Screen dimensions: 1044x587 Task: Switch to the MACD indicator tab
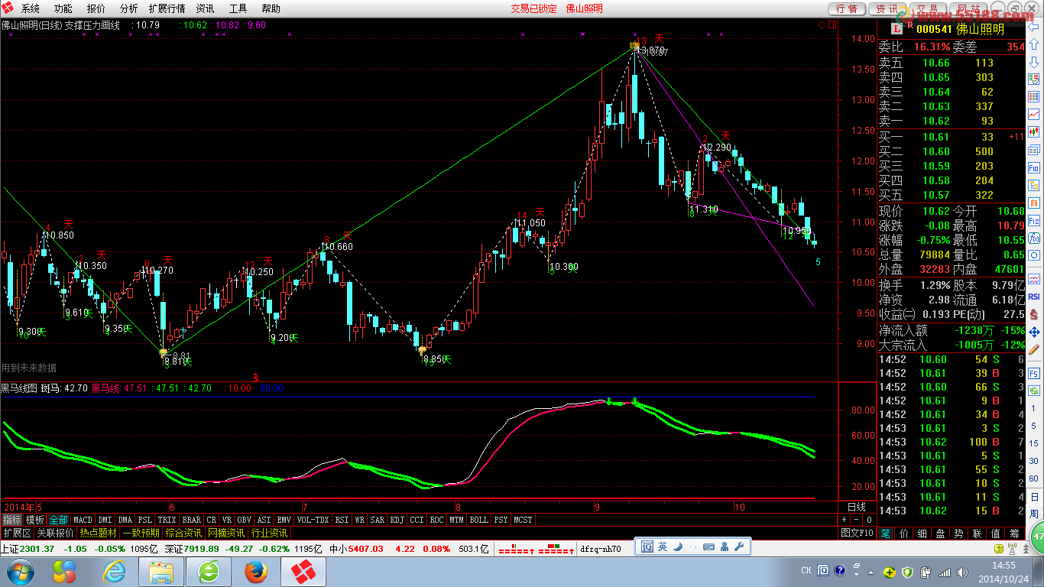point(83,520)
